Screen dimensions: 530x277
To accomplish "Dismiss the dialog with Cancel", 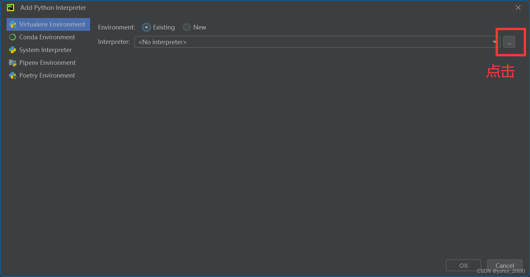I will [x=505, y=265].
